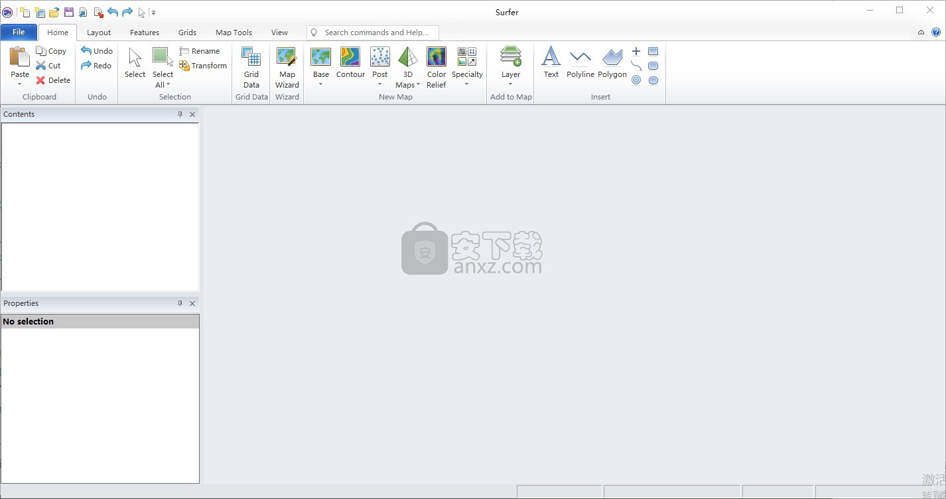Select the Polyline insert tool

[580, 63]
